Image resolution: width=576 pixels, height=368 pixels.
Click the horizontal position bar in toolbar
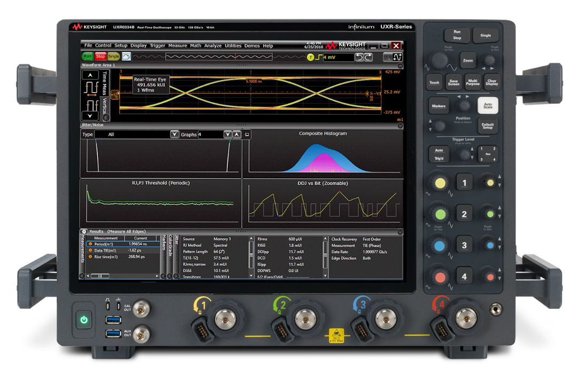218,57
